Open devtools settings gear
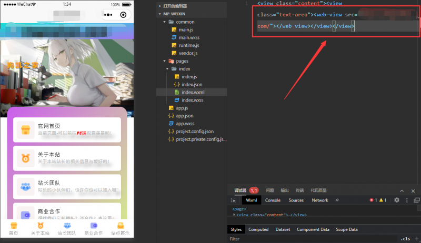This screenshot has width=421, height=243. (x=397, y=200)
